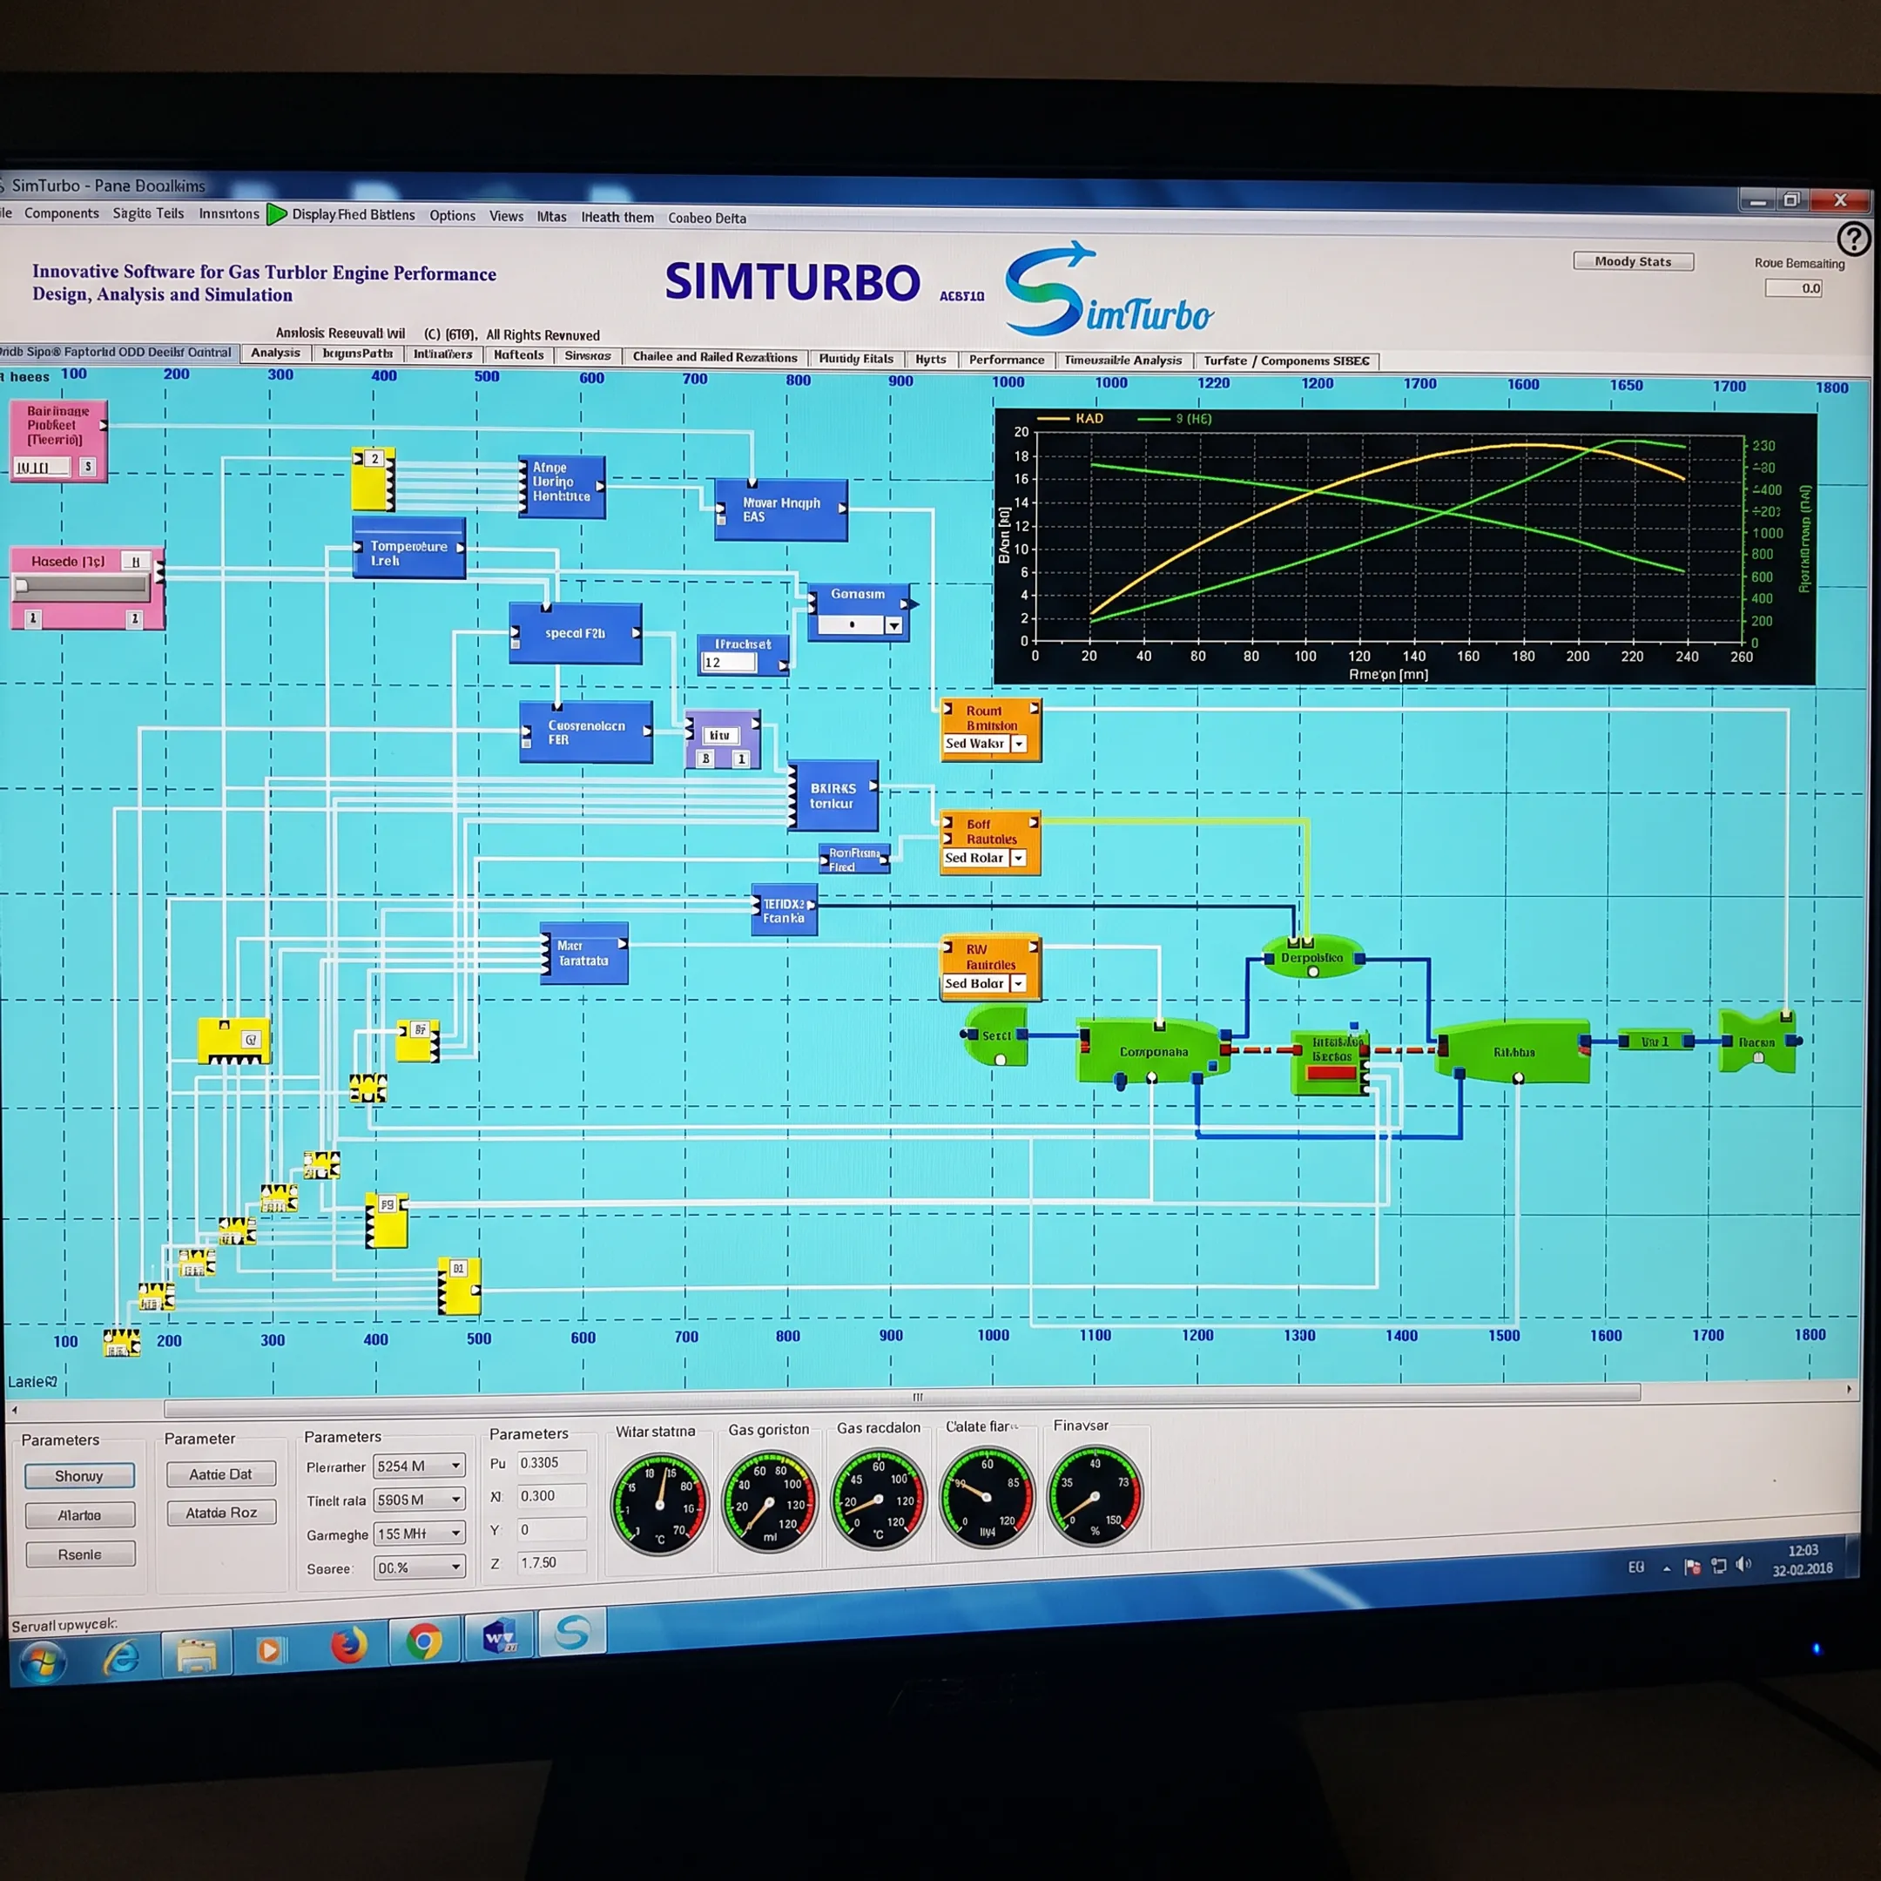Click the Pu value field 0.3305

(x=550, y=1462)
